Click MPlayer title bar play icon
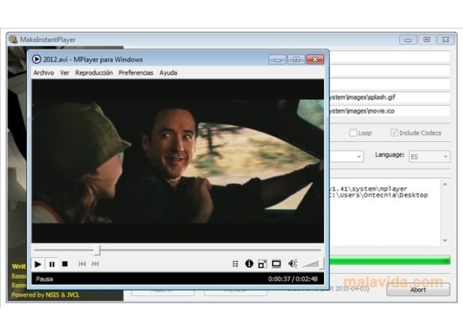 [36, 60]
